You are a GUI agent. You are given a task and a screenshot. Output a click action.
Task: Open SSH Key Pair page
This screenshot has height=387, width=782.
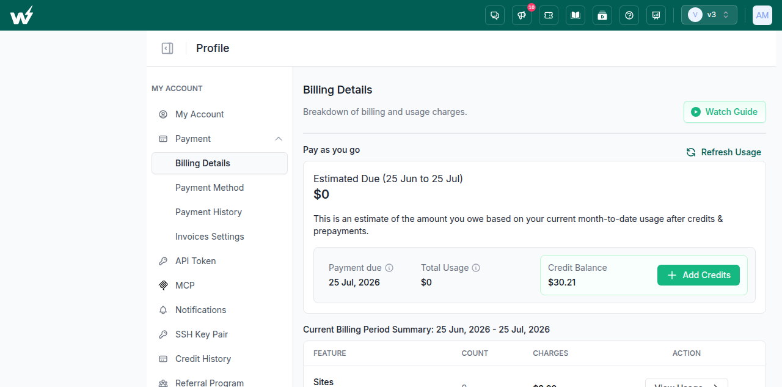click(x=219, y=334)
